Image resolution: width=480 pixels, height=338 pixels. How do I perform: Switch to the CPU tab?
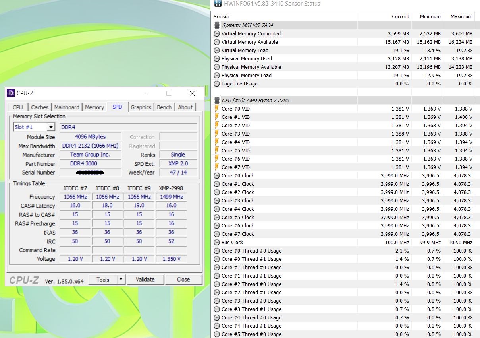tap(18, 107)
